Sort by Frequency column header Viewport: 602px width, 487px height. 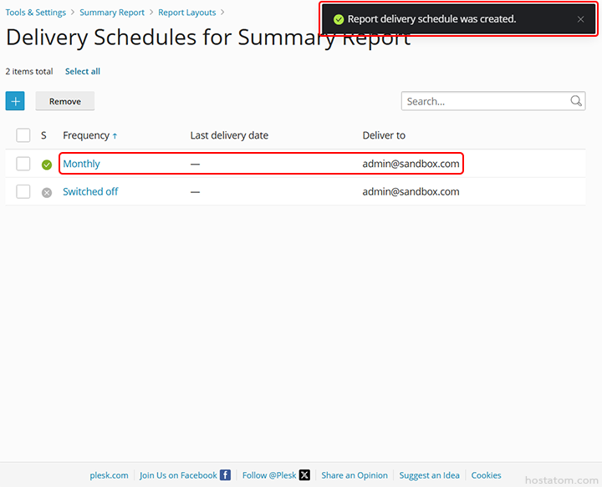pyautogui.click(x=86, y=135)
